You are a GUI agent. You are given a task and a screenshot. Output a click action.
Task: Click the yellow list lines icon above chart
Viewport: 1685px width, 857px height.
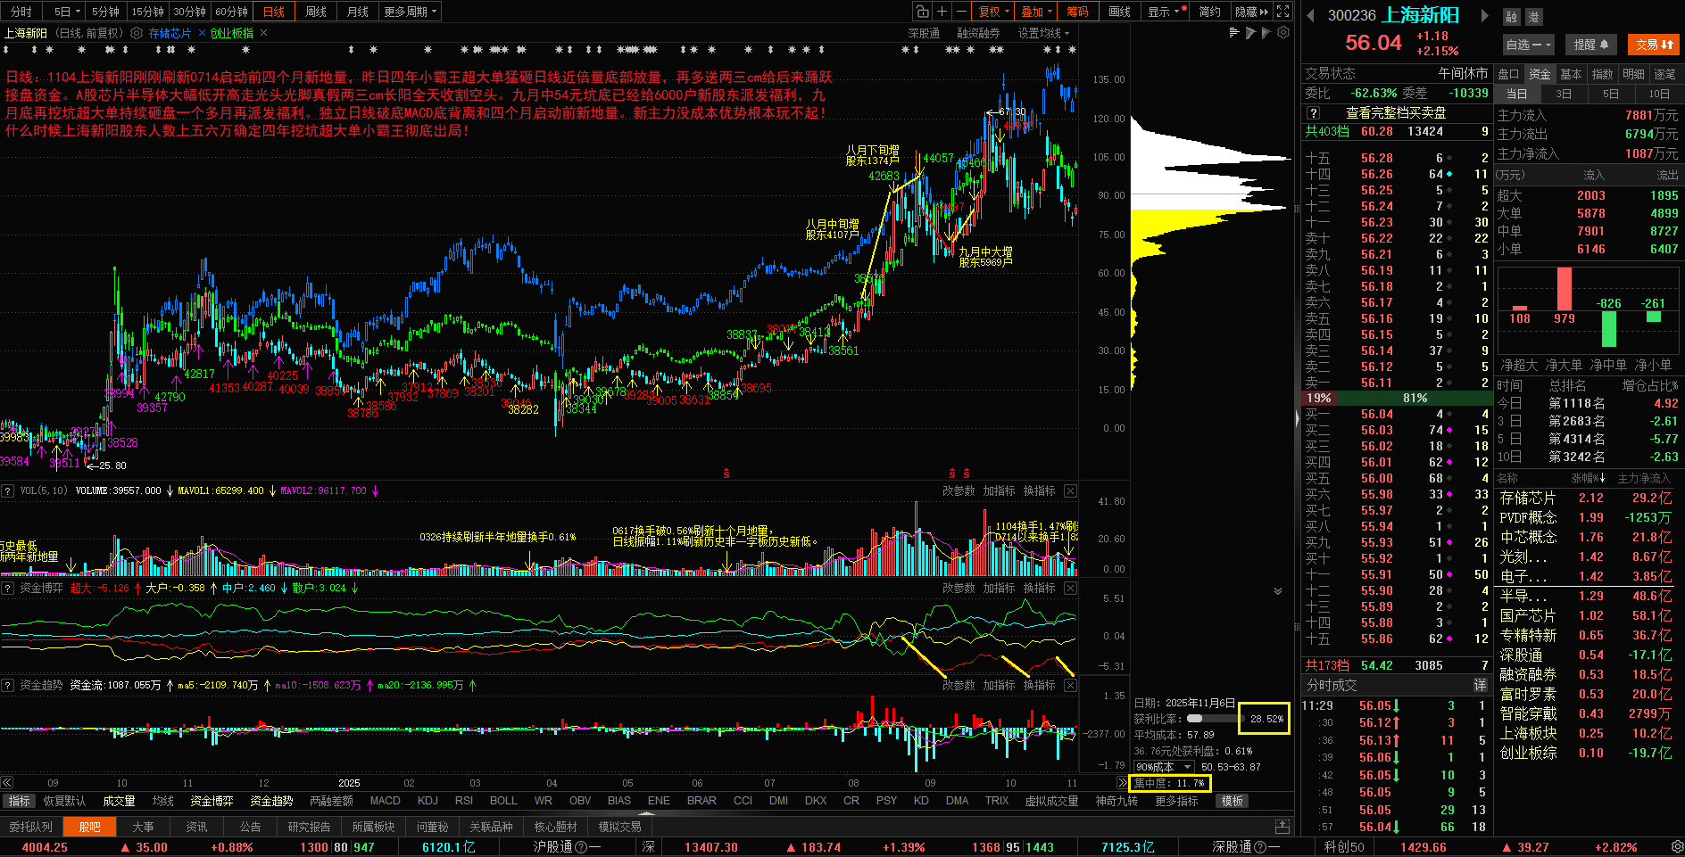point(1234,33)
